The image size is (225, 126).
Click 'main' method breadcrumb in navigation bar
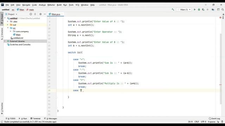tap(30, 9)
